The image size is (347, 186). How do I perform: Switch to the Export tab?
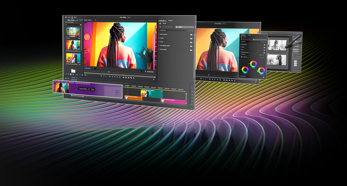pyautogui.click(x=75, y=17)
